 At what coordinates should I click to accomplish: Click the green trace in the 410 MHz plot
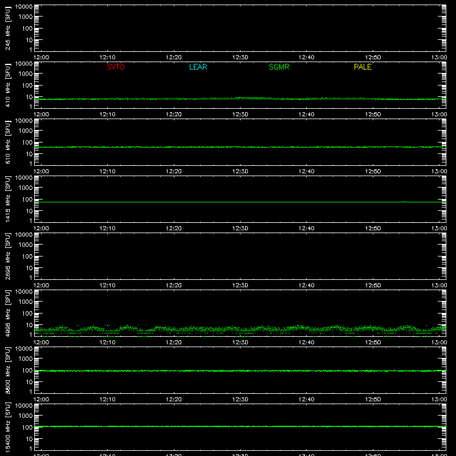(x=240, y=99)
